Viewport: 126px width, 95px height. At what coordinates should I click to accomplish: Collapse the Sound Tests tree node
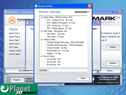click(x=42, y=56)
